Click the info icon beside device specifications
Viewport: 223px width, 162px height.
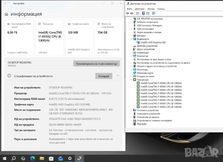9,76
